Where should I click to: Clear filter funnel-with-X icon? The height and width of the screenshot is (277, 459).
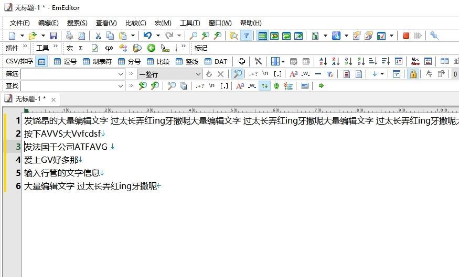click(x=330, y=74)
